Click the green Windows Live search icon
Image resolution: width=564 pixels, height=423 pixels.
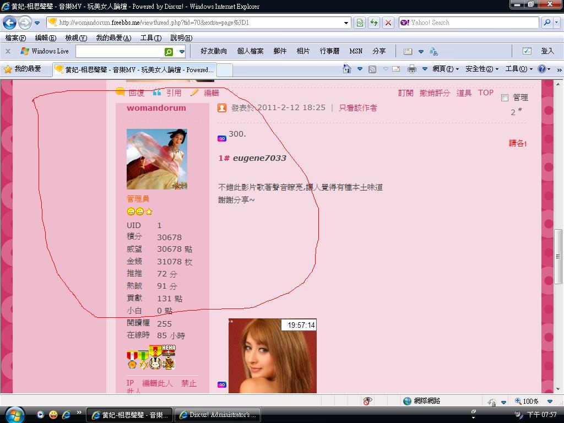[x=169, y=52]
